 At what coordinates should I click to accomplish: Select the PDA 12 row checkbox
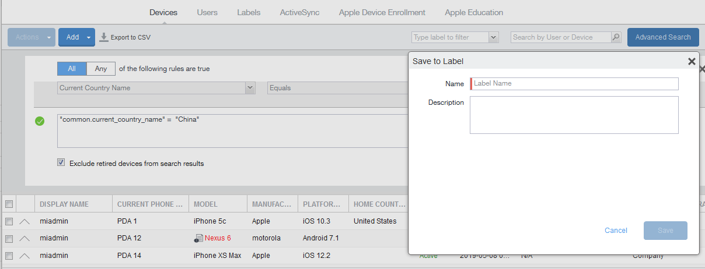coord(9,238)
